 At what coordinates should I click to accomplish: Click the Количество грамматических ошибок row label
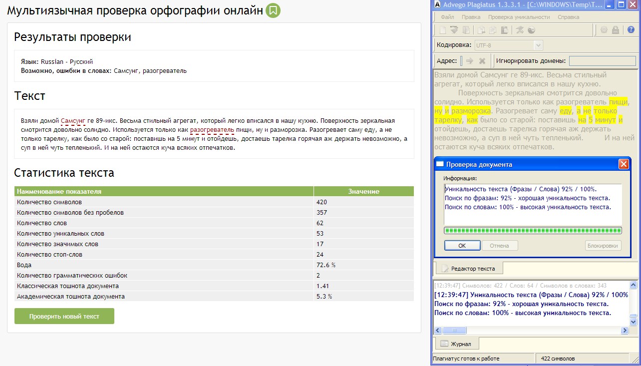(72, 276)
